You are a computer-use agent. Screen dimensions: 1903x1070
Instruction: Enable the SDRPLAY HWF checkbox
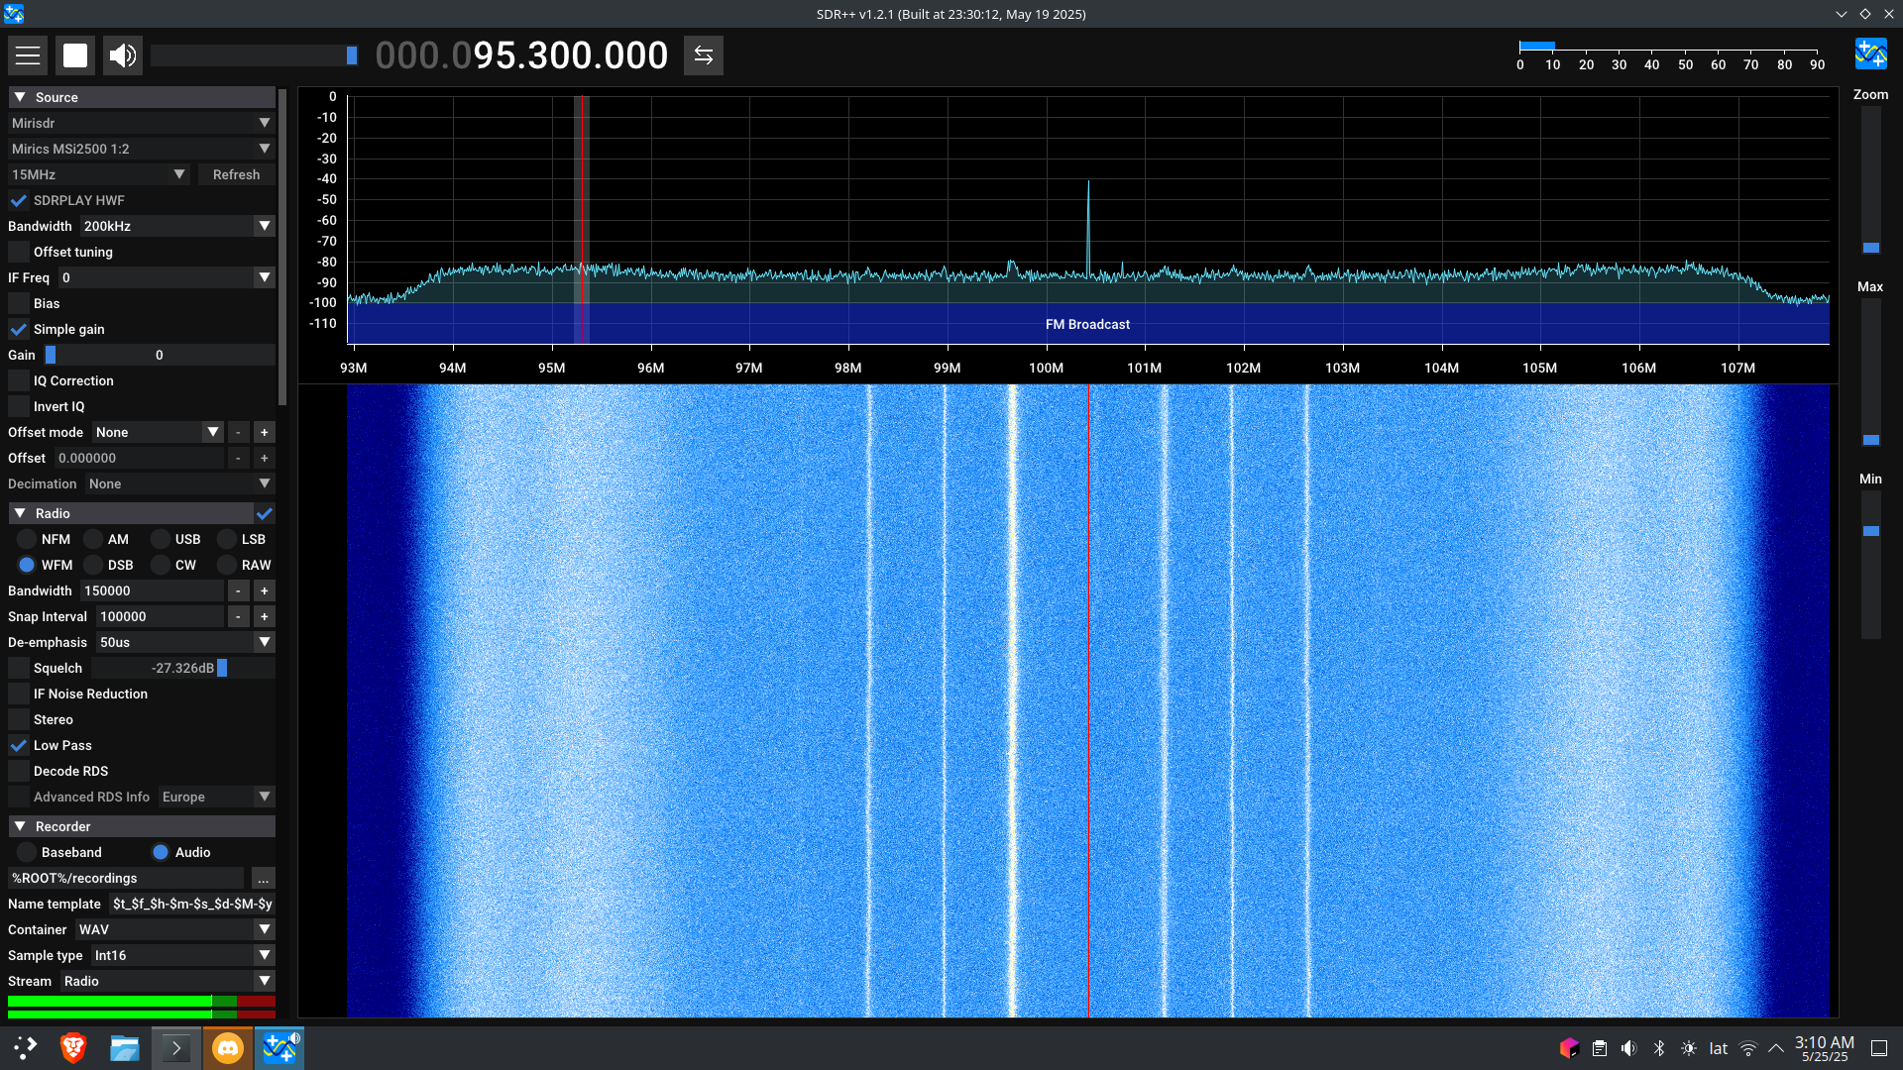19,200
